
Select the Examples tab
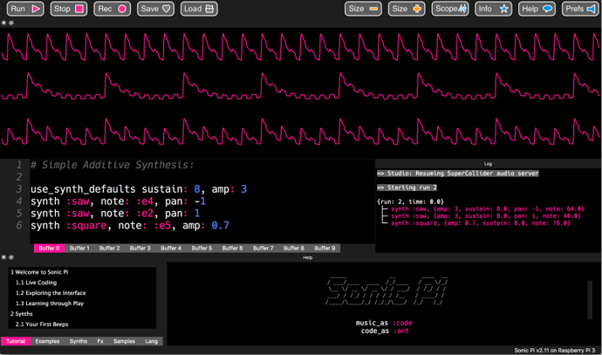click(48, 341)
